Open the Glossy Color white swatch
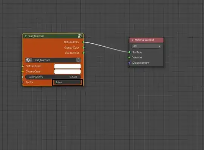Viewport: 204px width, 150px height. click(x=68, y=72)
